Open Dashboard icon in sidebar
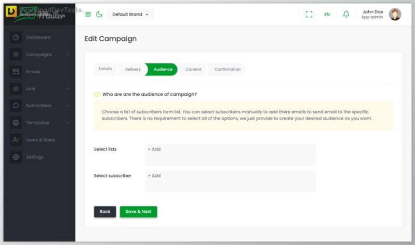This screenshot has width=415, height=245. point(16,37)
